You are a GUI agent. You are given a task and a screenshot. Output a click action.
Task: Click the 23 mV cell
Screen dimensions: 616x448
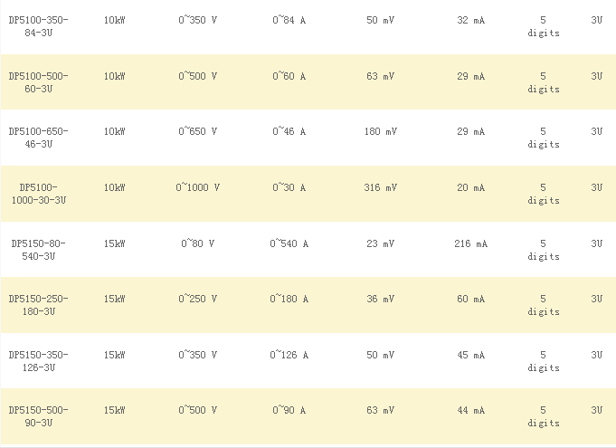click(381, 243)
